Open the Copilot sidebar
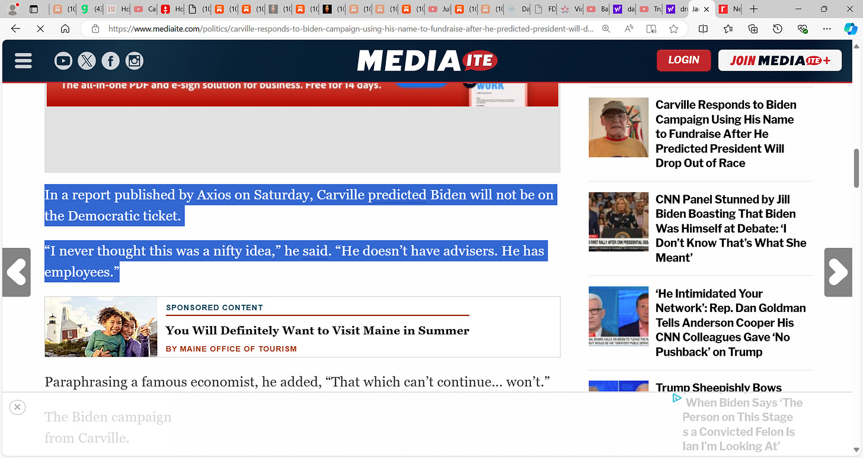 click(x=851, y=28)
